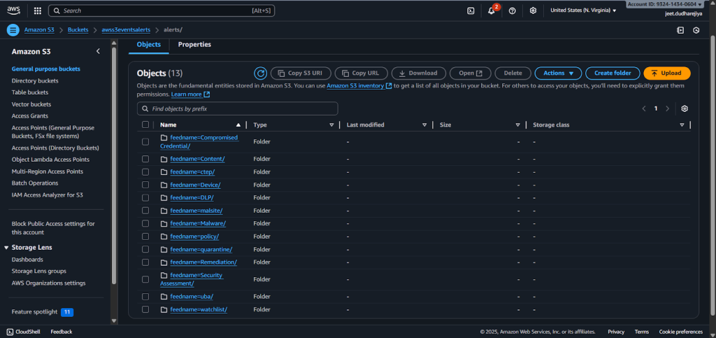Open the Amazon S3 inventory link

(x=359, y=86)
